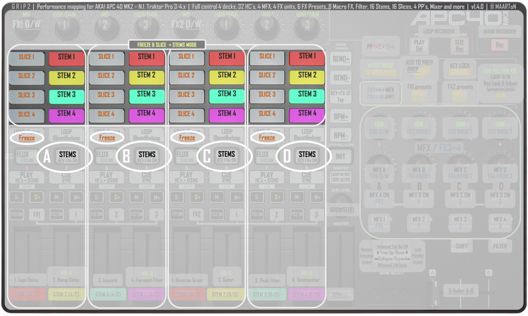Screen dimensions: 528x316
Task: Enable STEMS mode button for deck D
Action: [307, 156]
